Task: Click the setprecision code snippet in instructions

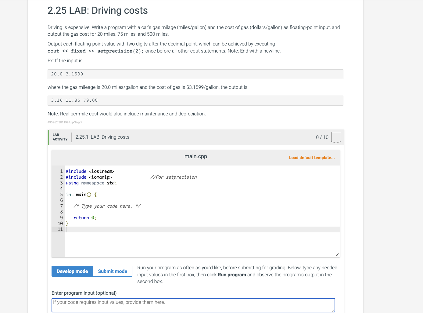Action: 95,51
